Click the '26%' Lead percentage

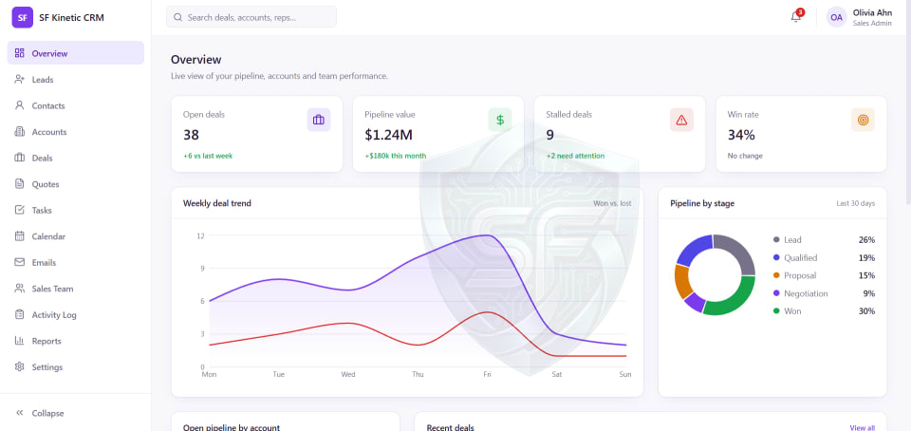[866, 240]
